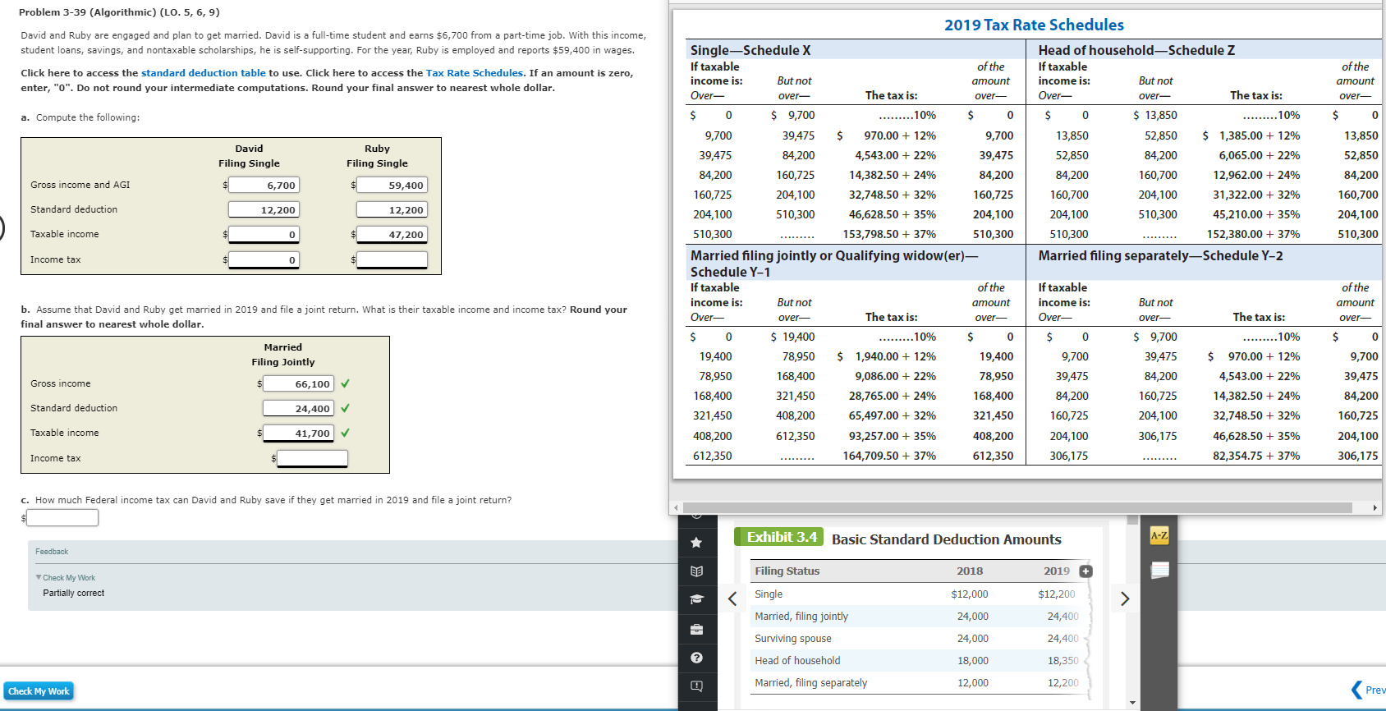The width and height of the screenshot is (1386, 711).
Task: Click 'Head of household—Schedule Z' heading
Action: point(1136,50)
